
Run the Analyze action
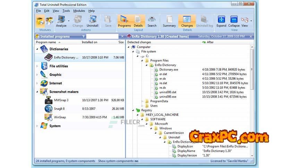point(61,21)
